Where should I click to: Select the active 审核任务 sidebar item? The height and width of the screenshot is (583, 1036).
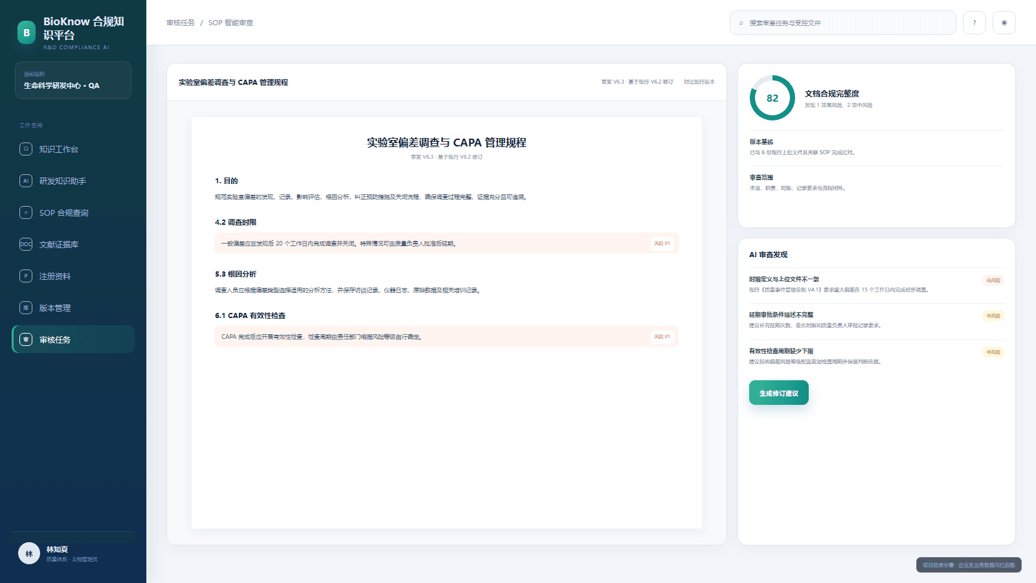click(73, 339)
